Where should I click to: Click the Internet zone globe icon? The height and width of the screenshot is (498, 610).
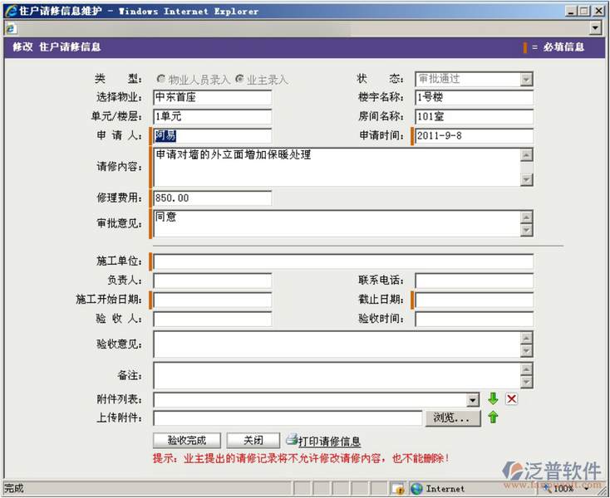(x=416, y=489)
